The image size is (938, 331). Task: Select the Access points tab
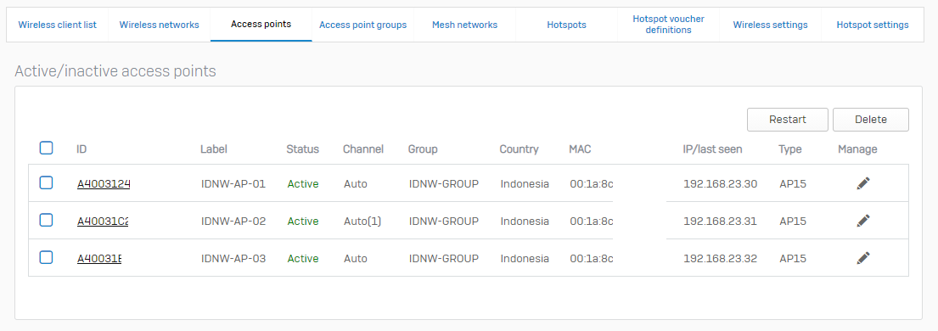click(x=261, y=25)
